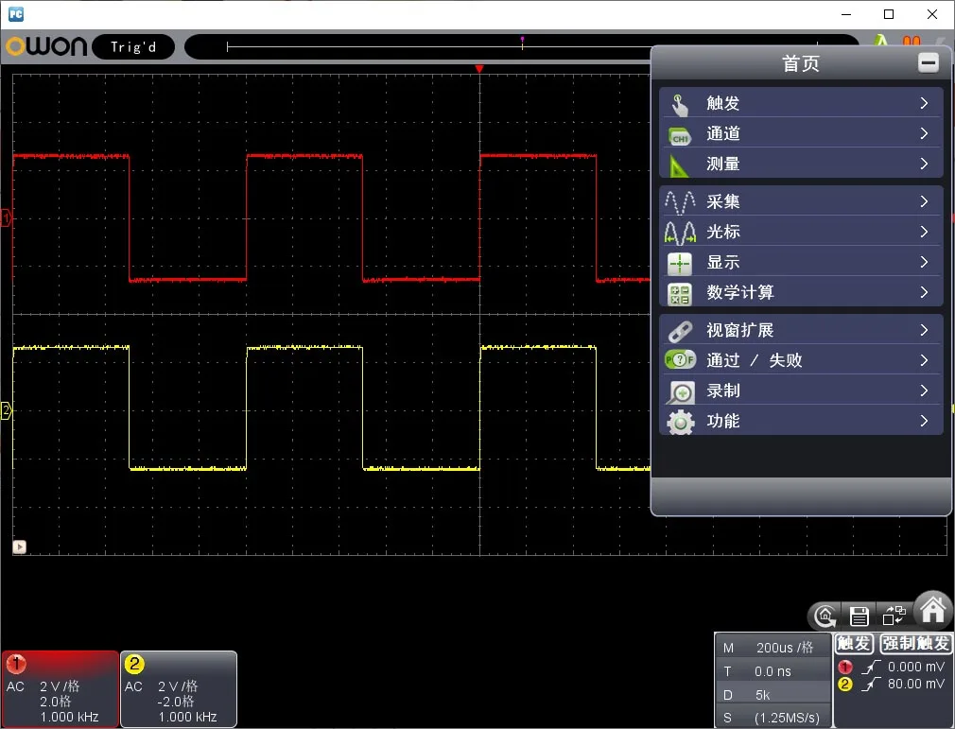The height and width of the screenshot is (729, 955).
Task: Click the yellow channel 2 trigger indicator
Action: point(844,684)
